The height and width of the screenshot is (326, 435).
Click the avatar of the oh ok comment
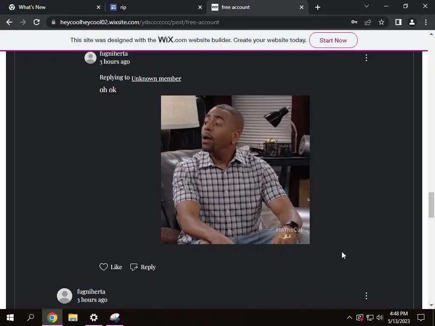click(90, 58)
